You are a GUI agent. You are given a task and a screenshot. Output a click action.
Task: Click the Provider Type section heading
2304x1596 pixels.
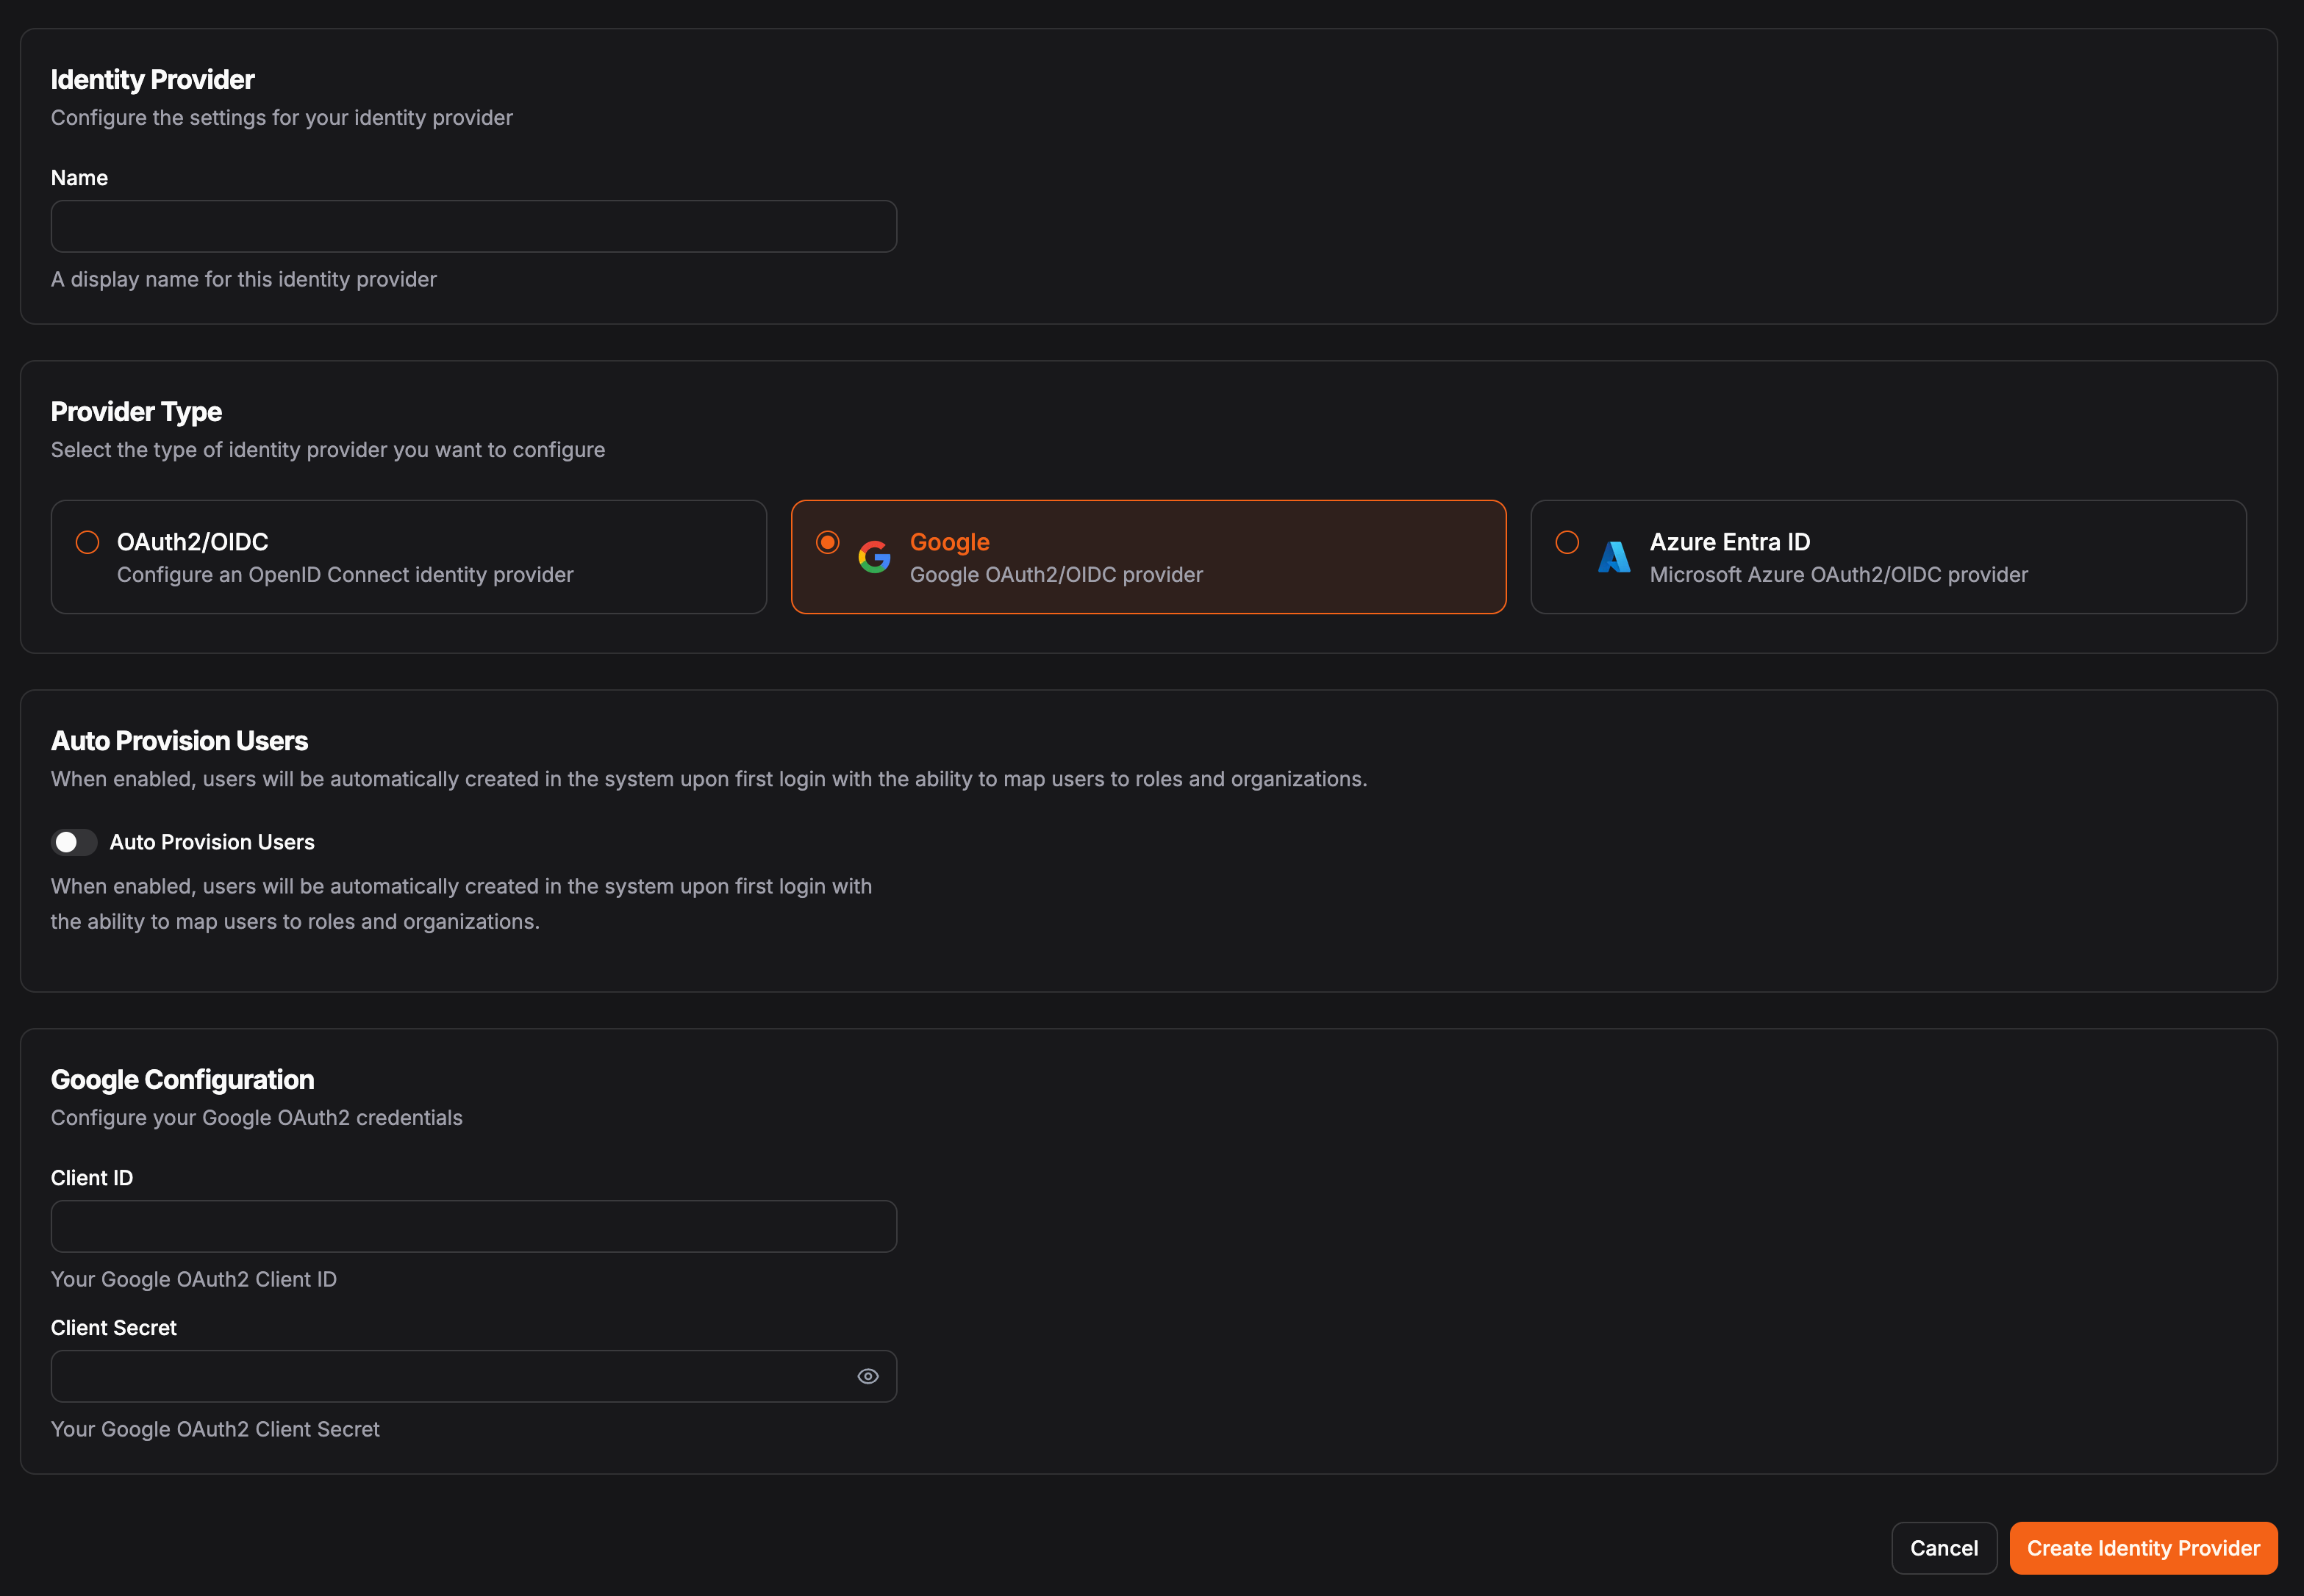point(136,411)
